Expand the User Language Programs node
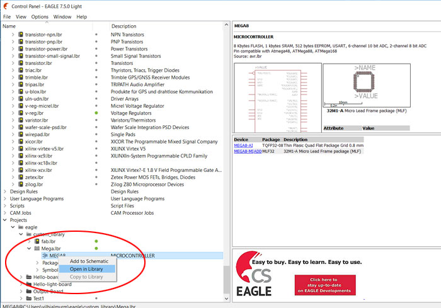Viewport: 441px width, 308px height. 5,198
